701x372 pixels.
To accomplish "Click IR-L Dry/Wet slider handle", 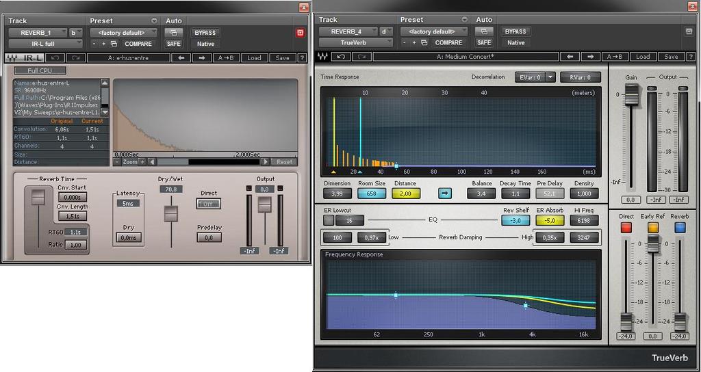I will click(x=170, y=213).
